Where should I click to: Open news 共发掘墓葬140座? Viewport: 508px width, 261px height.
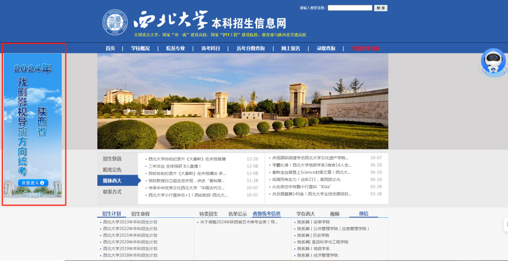click(x=312, y=194)
